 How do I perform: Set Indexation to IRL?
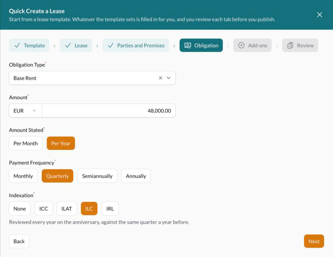(110, 209)
